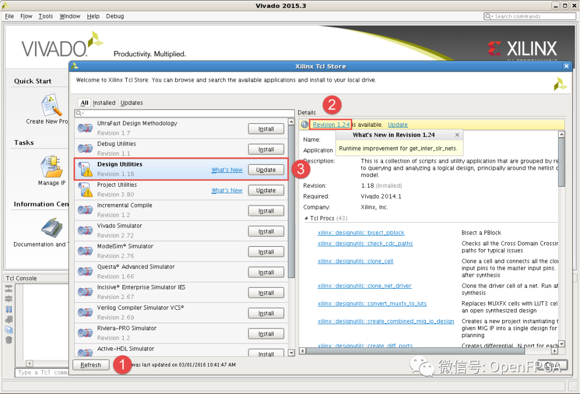
Task: Switch to the Updates tab
Action: [132, 103]
